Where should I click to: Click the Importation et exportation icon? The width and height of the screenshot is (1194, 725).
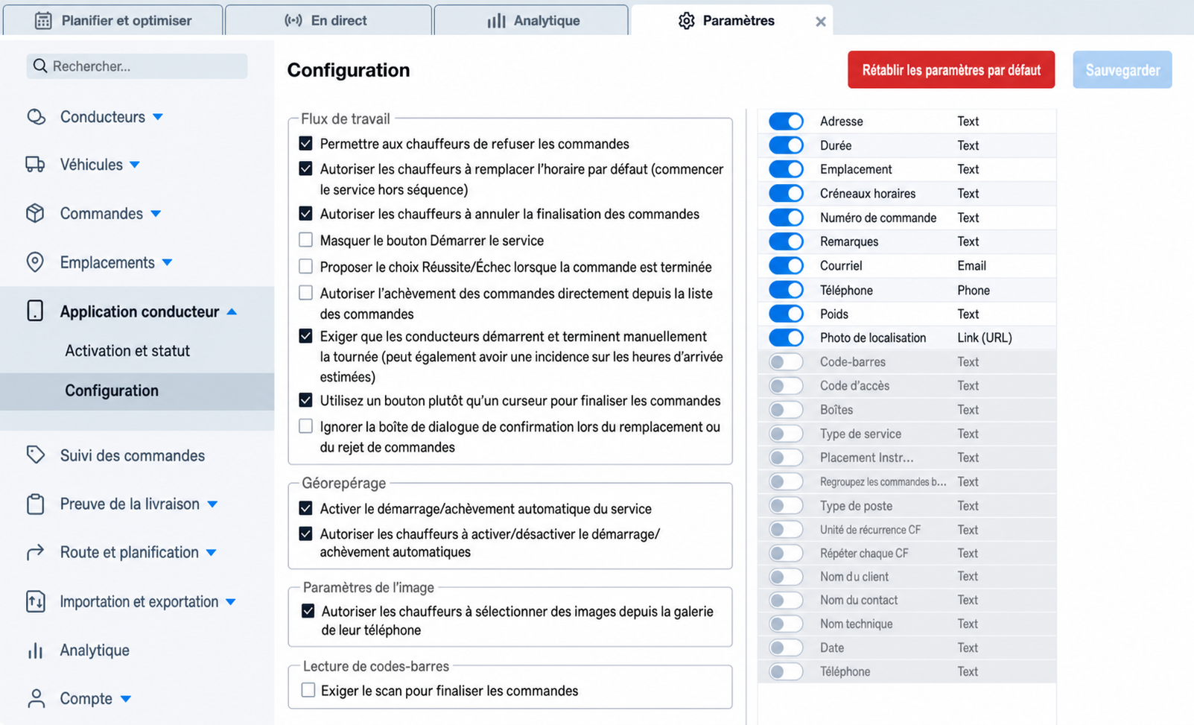[x=35, y=601]
